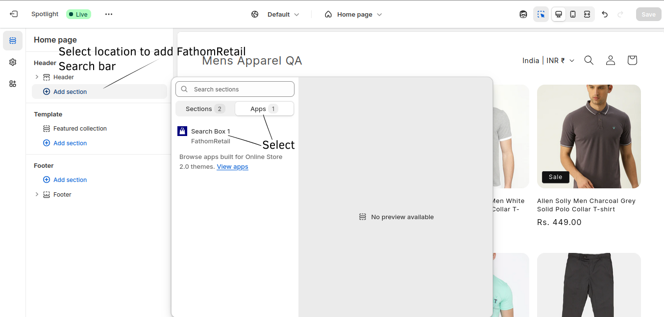The image size is (664, 317).
Task: Open the Home page template selector
Action: [353, 14]
